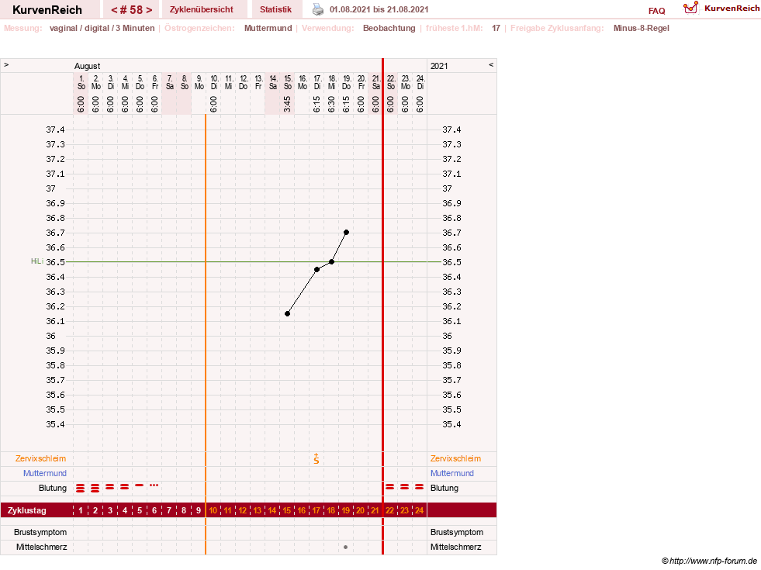Click the heavy bleeding mark on cycle day 2

point(95,488)
